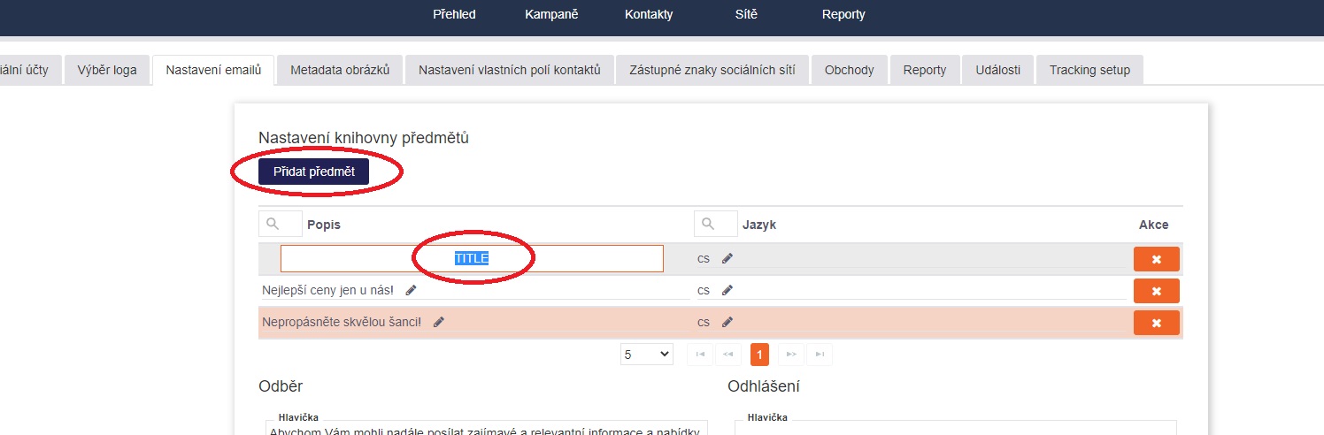Edit the Nejlepší ceny jen u nás! subject

click(411, 290)
